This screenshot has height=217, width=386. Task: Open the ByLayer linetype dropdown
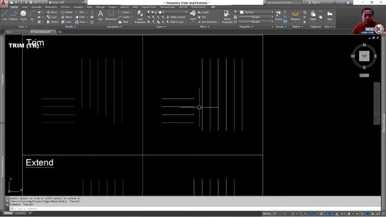(x=256, y=22)
